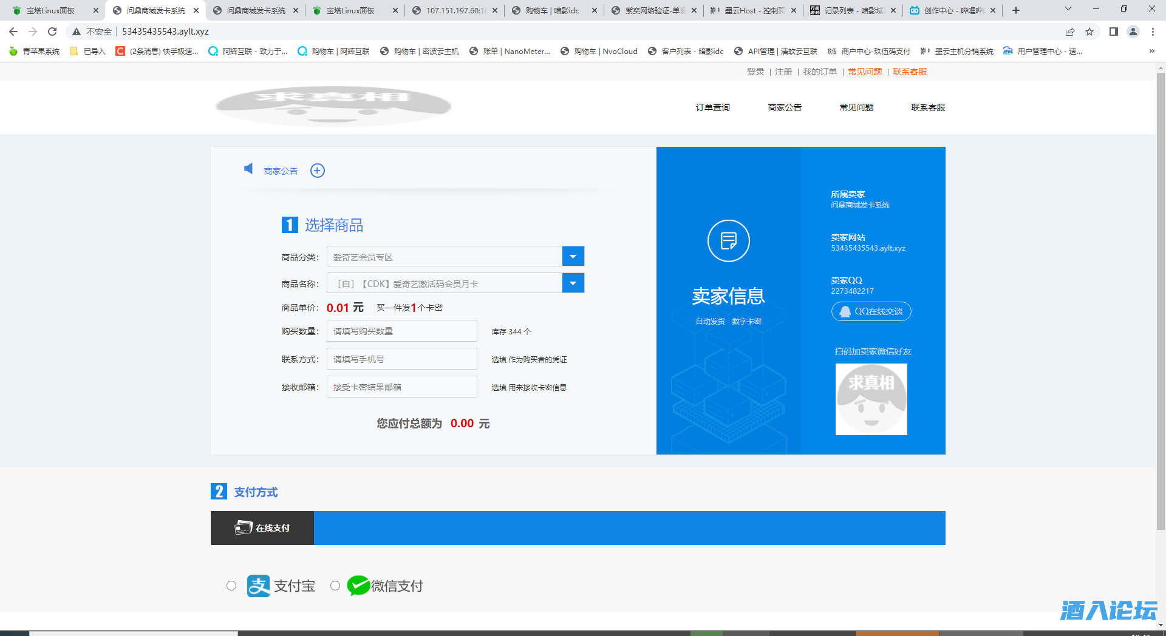Open 订单查询 in the navigation bar
Image resolution: width=1166 pixels, height=636 pixels.
pos(713,107)
